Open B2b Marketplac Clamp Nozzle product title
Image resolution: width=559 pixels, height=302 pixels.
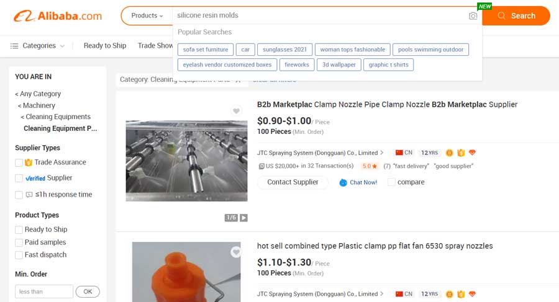click(x=387, y=104)
